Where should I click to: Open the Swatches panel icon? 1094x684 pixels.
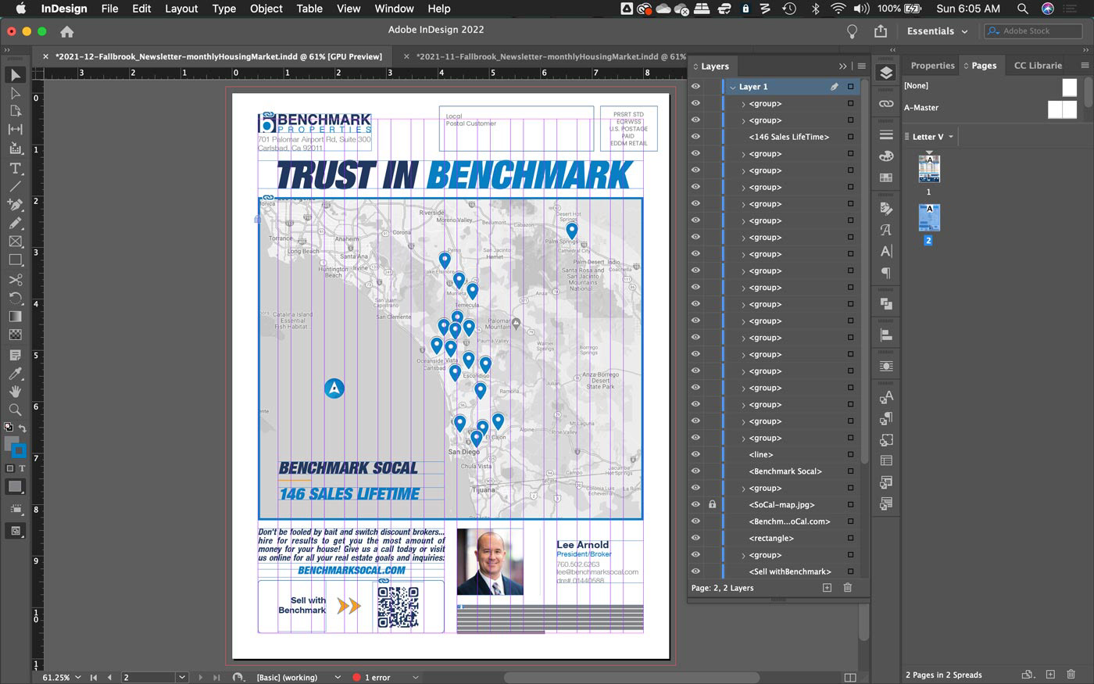[885, 177]
